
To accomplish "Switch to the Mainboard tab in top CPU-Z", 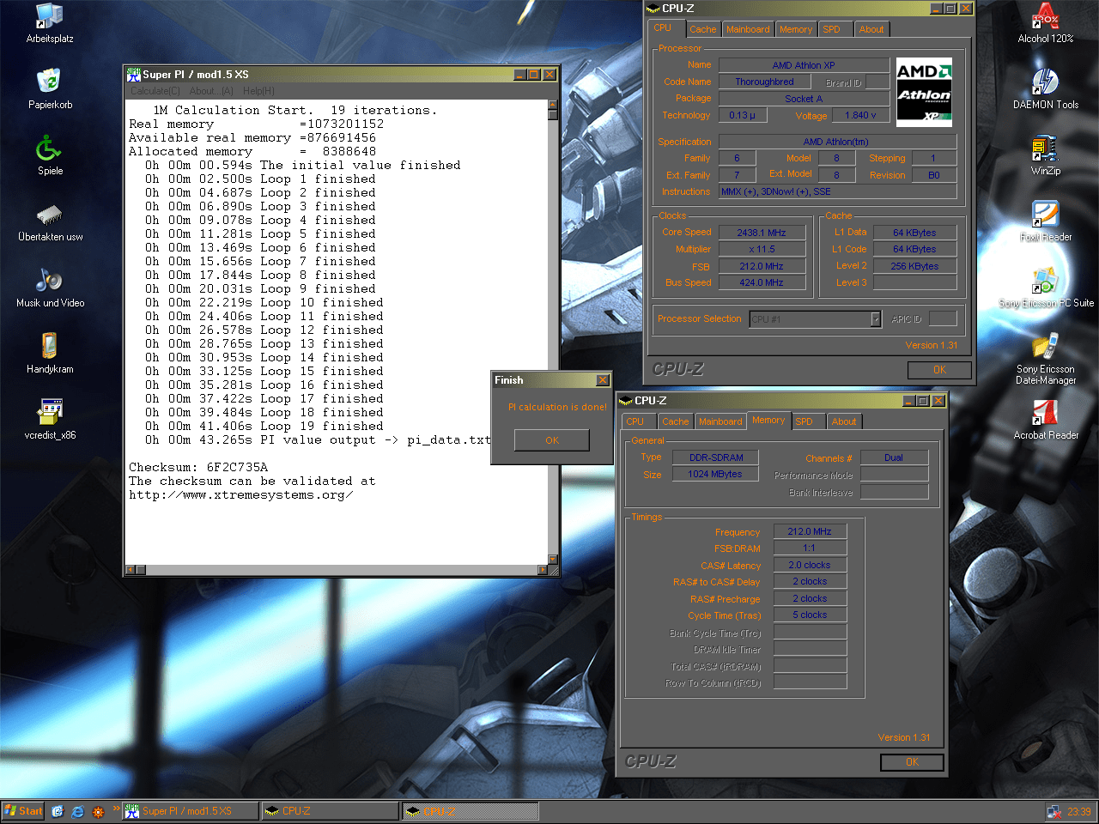I will (x=747, y=29).
